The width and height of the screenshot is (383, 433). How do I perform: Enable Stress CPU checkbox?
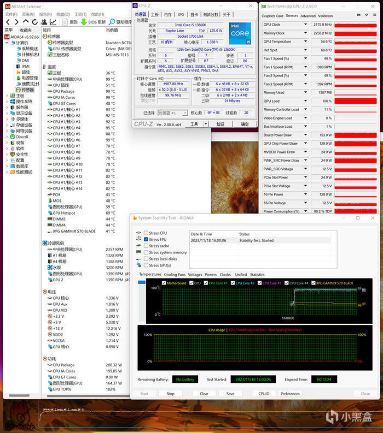tap(146, 233)
